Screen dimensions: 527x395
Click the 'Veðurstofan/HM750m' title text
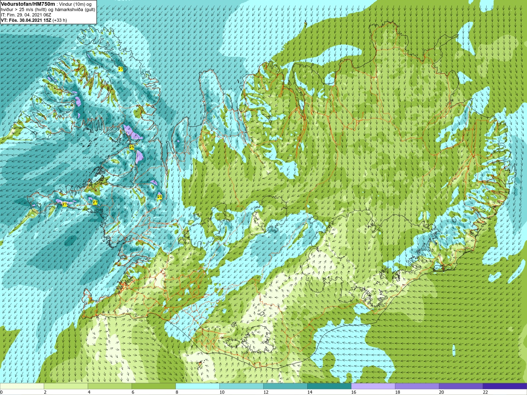[28, 4]
